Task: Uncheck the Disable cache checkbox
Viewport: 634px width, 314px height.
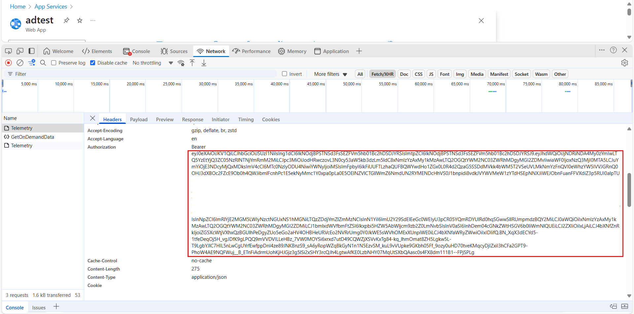Action: pyautogui.click(x=93, y=63)
